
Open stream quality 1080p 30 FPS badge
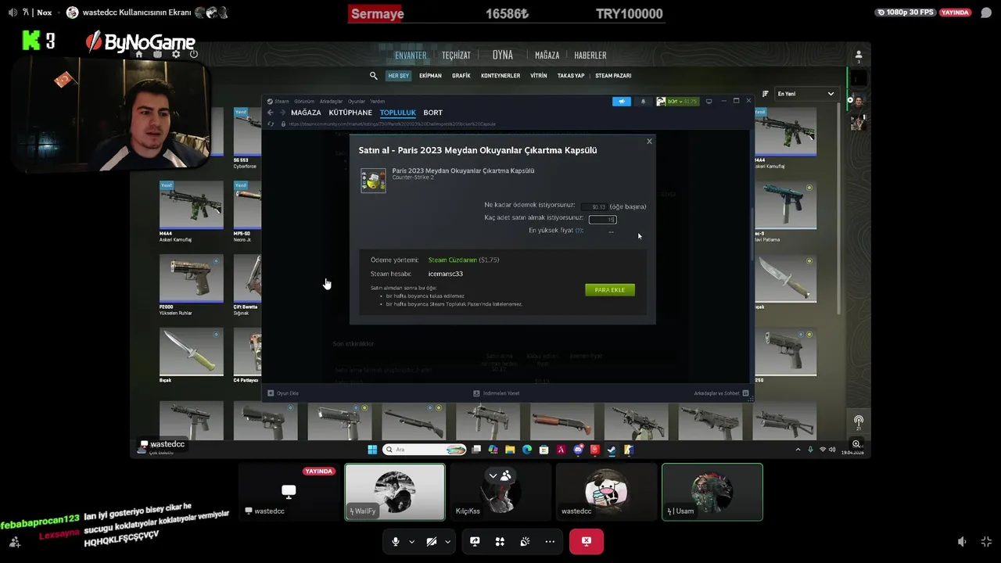click(x=906, y=13)
